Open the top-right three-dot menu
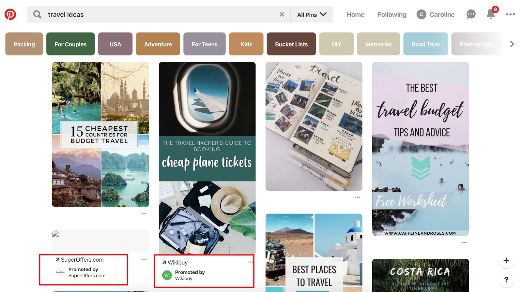 click(510, 14)
